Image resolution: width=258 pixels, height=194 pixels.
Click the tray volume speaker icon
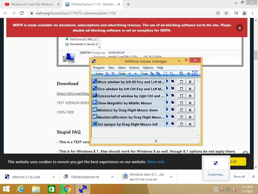pos(234,189)
